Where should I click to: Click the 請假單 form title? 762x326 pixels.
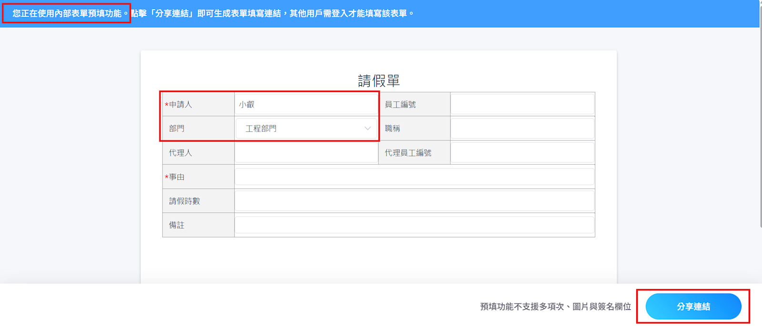(x=379, y=81)
